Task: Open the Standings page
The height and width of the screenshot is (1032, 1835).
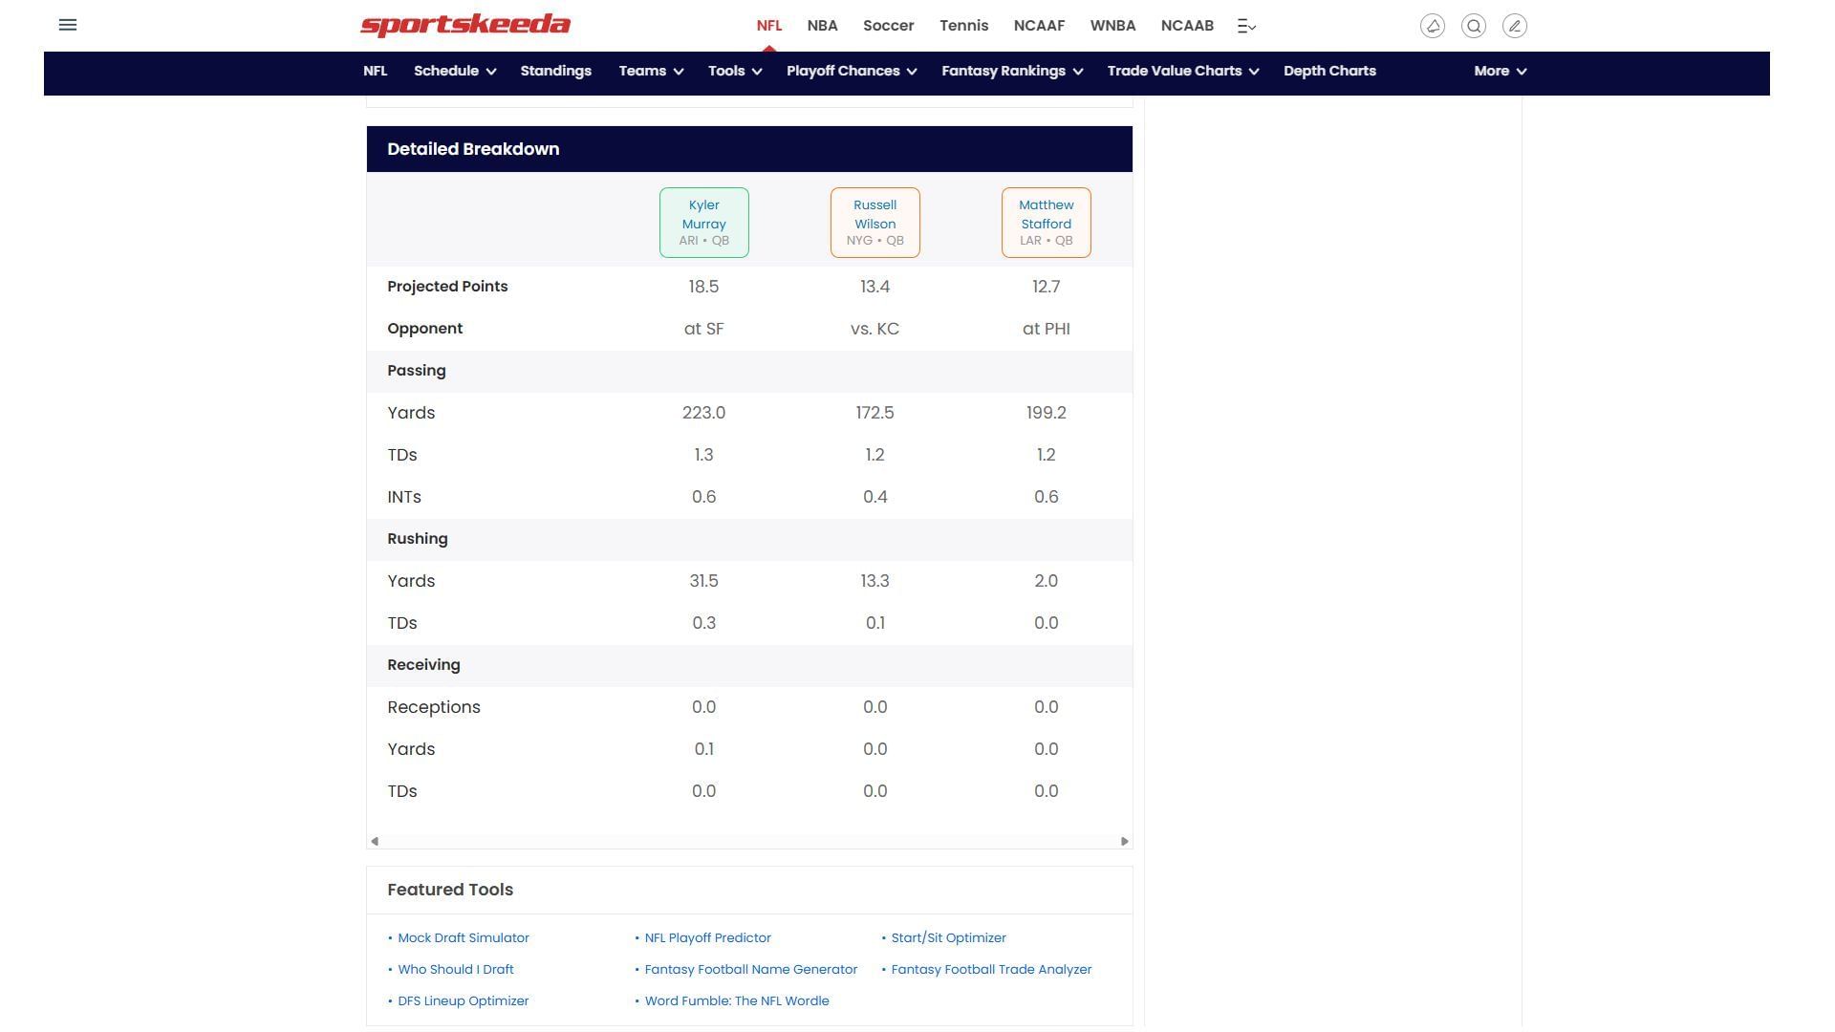Action: tap(555, 71)
